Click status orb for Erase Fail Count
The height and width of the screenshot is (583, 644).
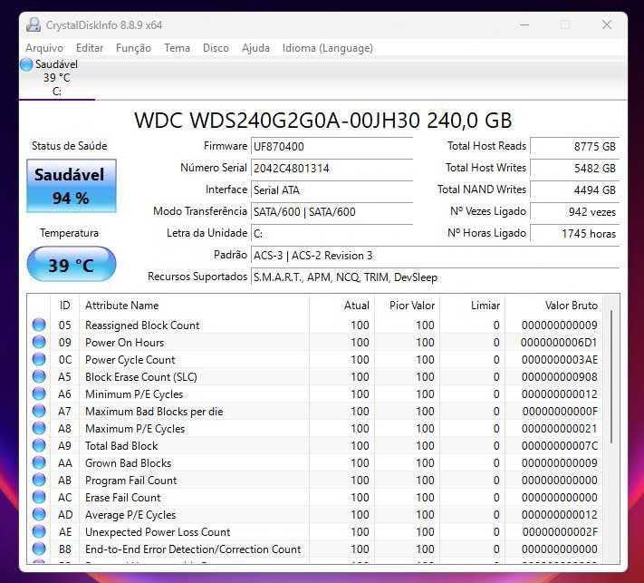(39, 498)
